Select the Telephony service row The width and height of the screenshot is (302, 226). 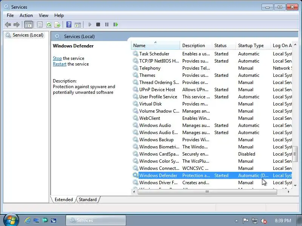[212, 68]
